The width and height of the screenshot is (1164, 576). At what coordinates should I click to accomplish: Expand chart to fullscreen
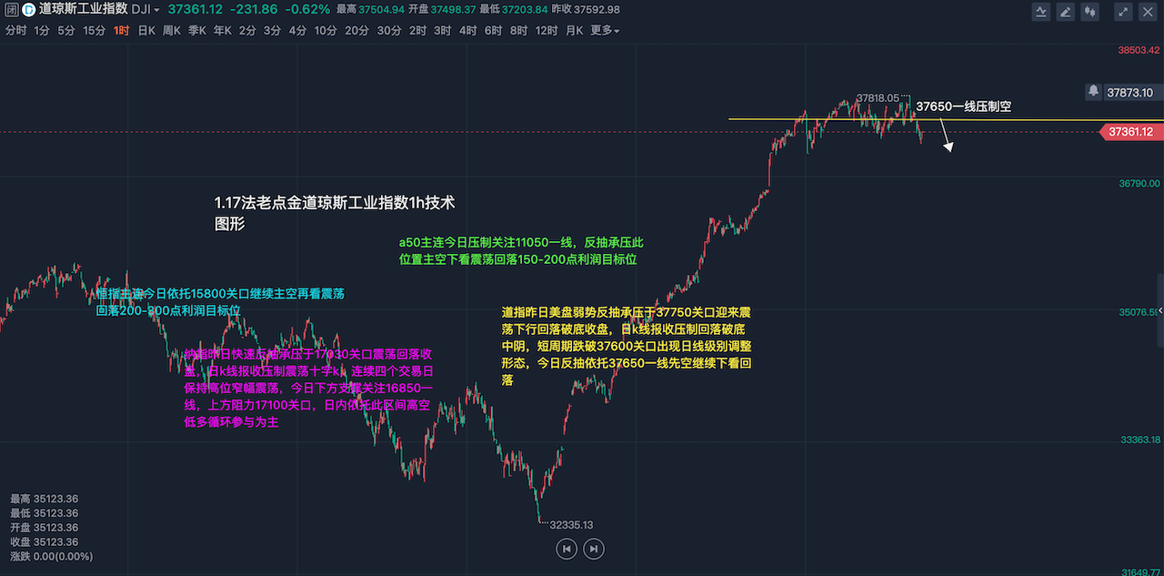tap(1123, 12)
